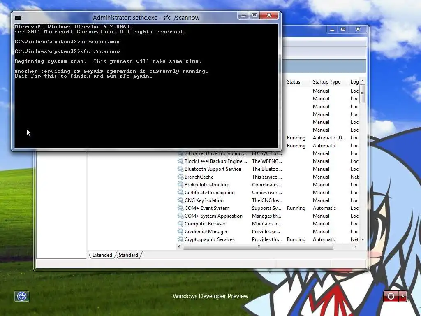The height and width of the screenshot is (316, 421).
Task: Click the horizontal scrollbar left arrow
Action: pyautogui.click(x=179, y=246)
